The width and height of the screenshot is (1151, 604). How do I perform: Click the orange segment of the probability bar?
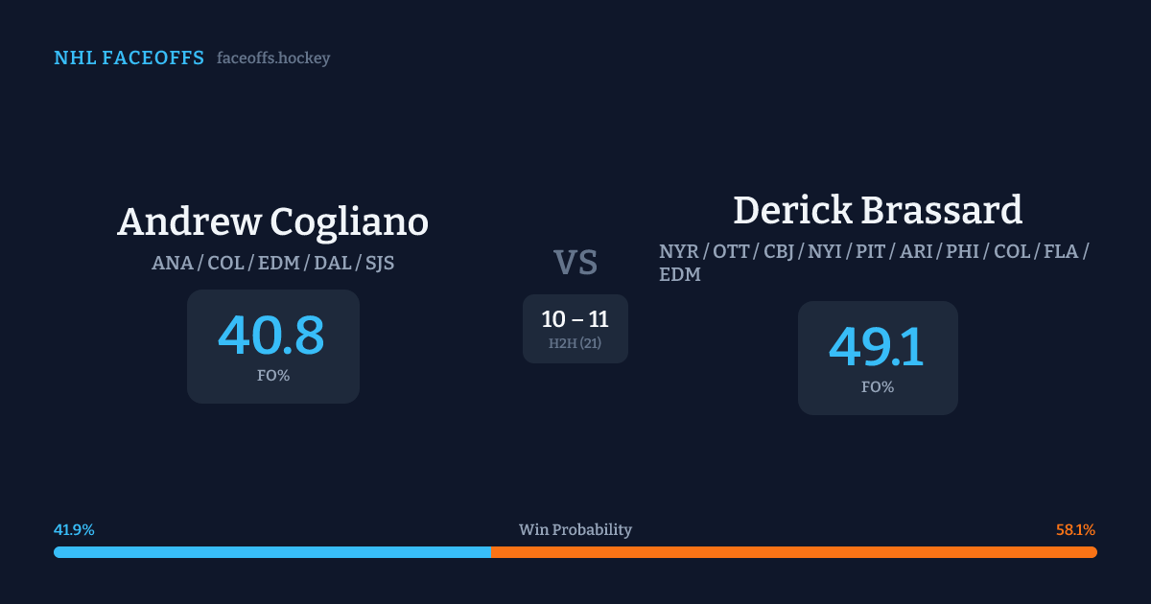(x=793, y=552)
